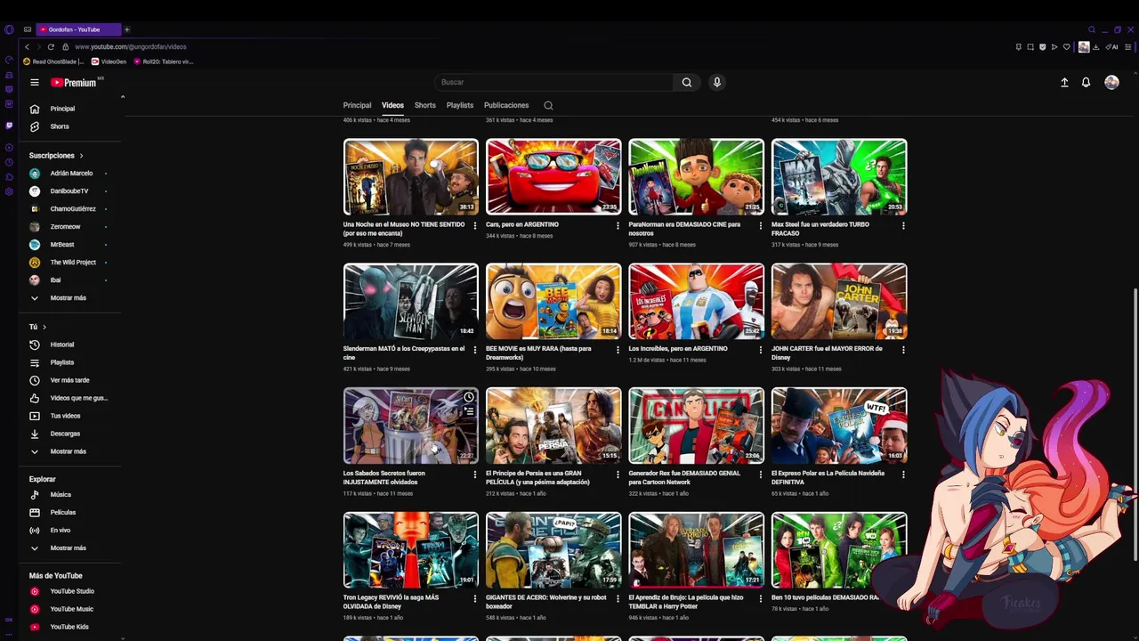Select the Videos channel tab
The image size is (1139, 641).
[x=392, y=105]
